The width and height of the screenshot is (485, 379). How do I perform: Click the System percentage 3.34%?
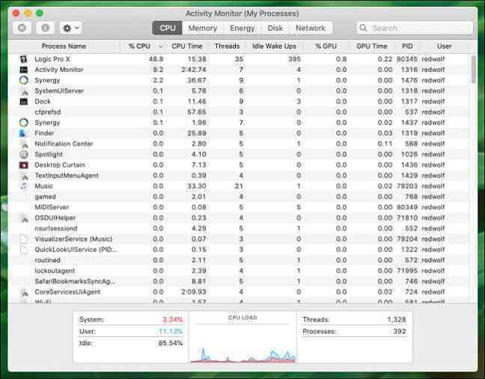click(173, 320)
